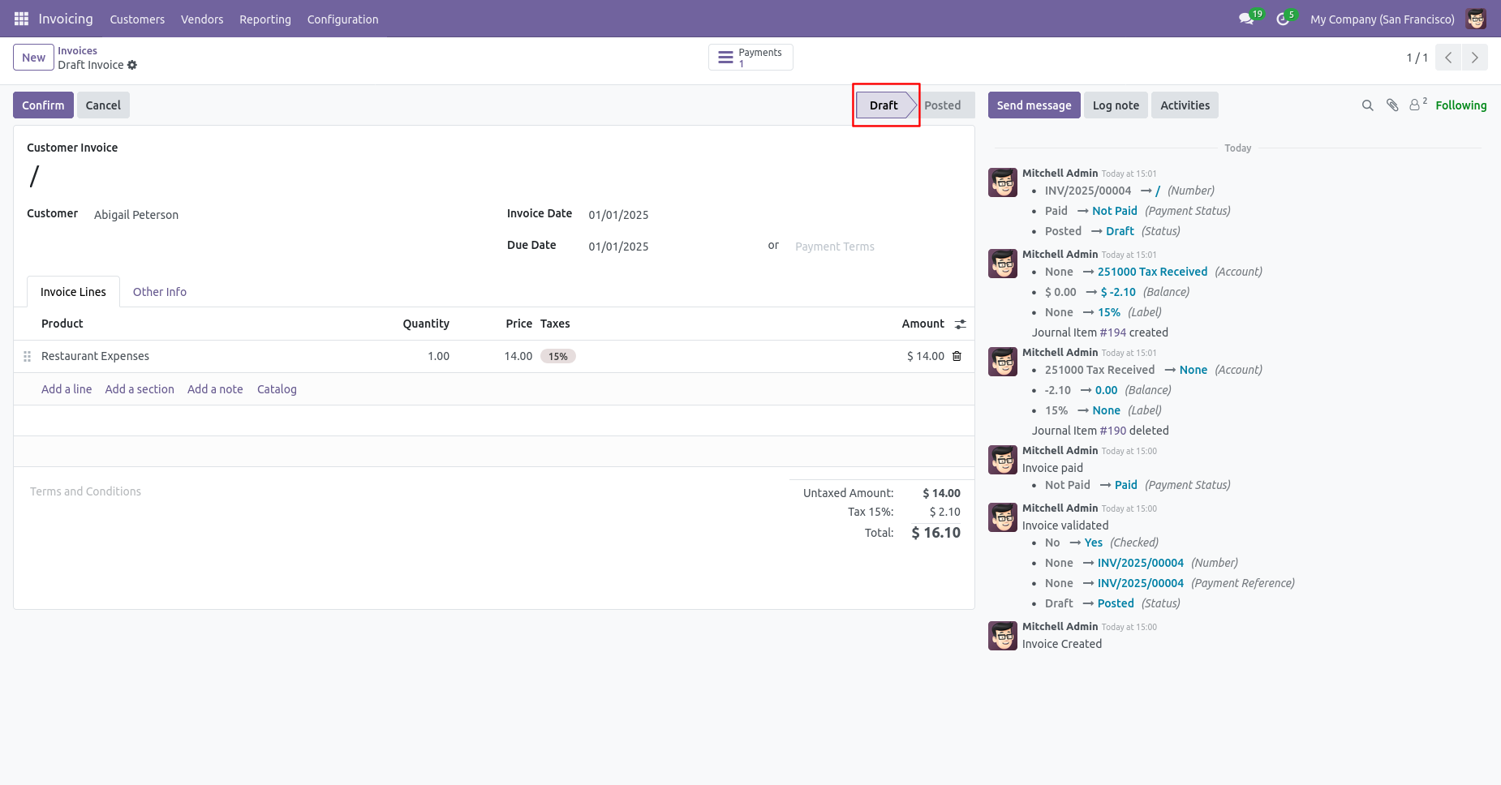
Task: Attach files using the paperclip icon
Action: pyautogui.click(x=1392, y=105)
